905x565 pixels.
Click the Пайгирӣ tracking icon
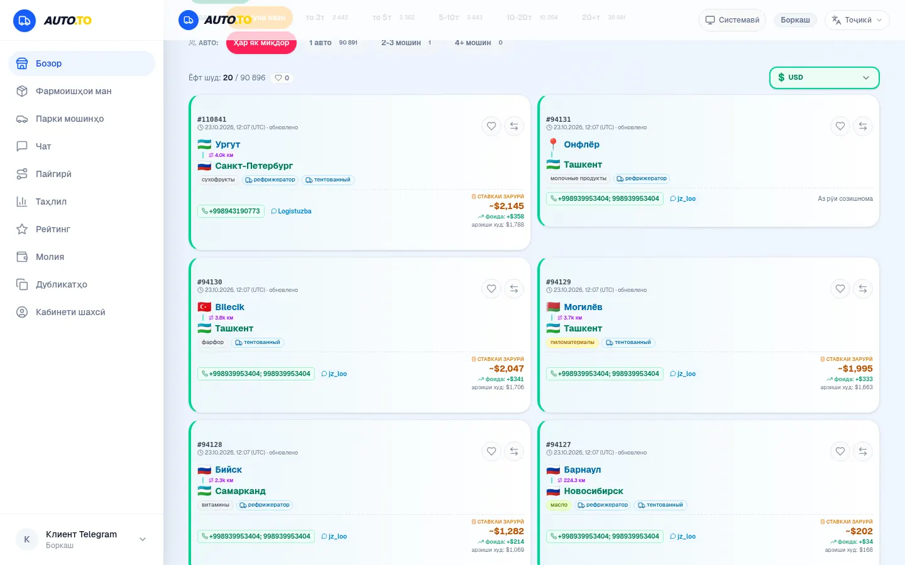22,174
